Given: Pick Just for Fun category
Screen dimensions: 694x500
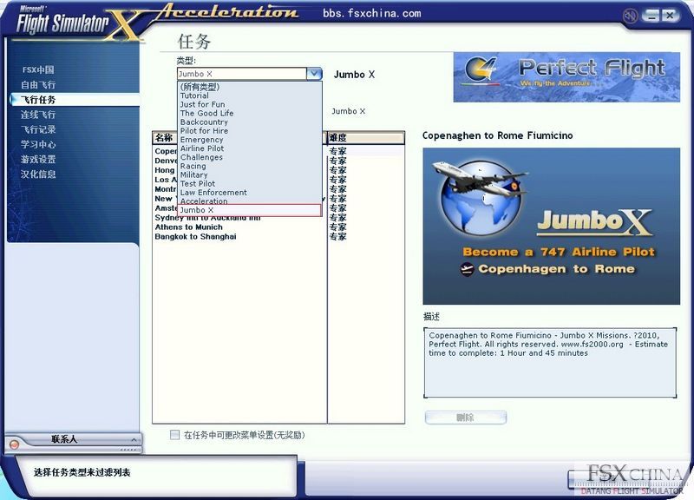Looking at the screenshot, I should tap(250, 104).
